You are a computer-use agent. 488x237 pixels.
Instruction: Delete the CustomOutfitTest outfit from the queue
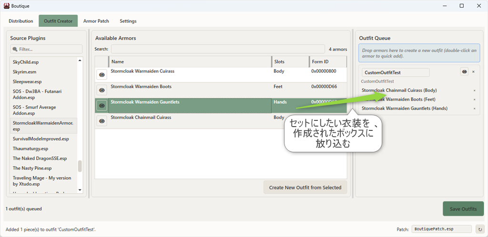(473, 72)
